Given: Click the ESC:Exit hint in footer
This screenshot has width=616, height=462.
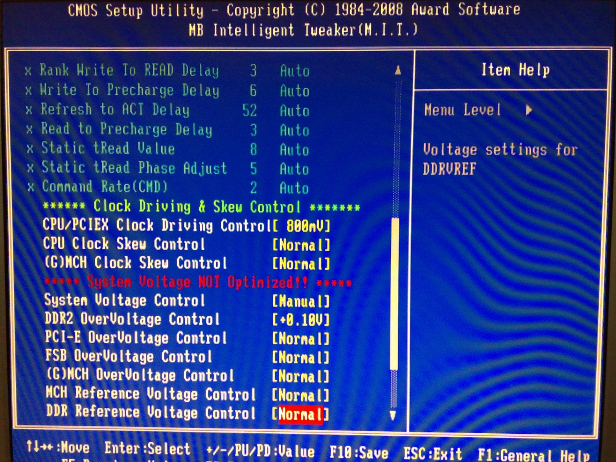Looking at the screenshot, I should (433, 454).
